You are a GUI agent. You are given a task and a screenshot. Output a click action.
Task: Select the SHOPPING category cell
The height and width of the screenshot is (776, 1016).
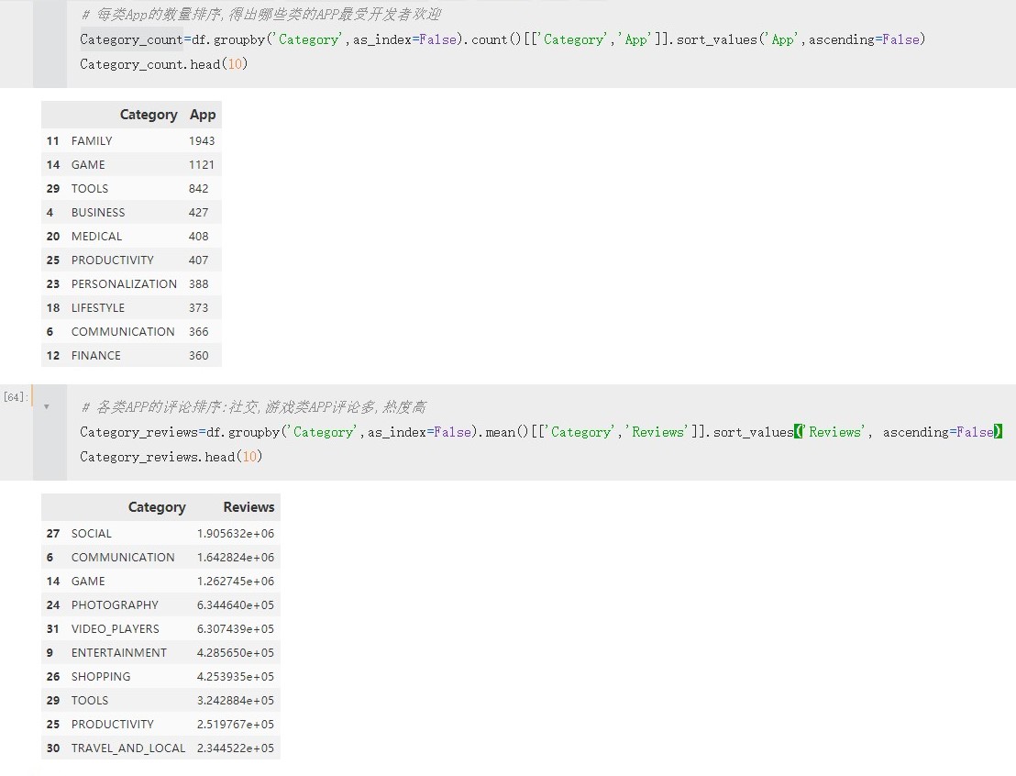click(x=101, y=677)
